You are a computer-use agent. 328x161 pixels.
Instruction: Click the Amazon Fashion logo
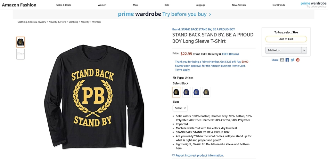[19, 5]
